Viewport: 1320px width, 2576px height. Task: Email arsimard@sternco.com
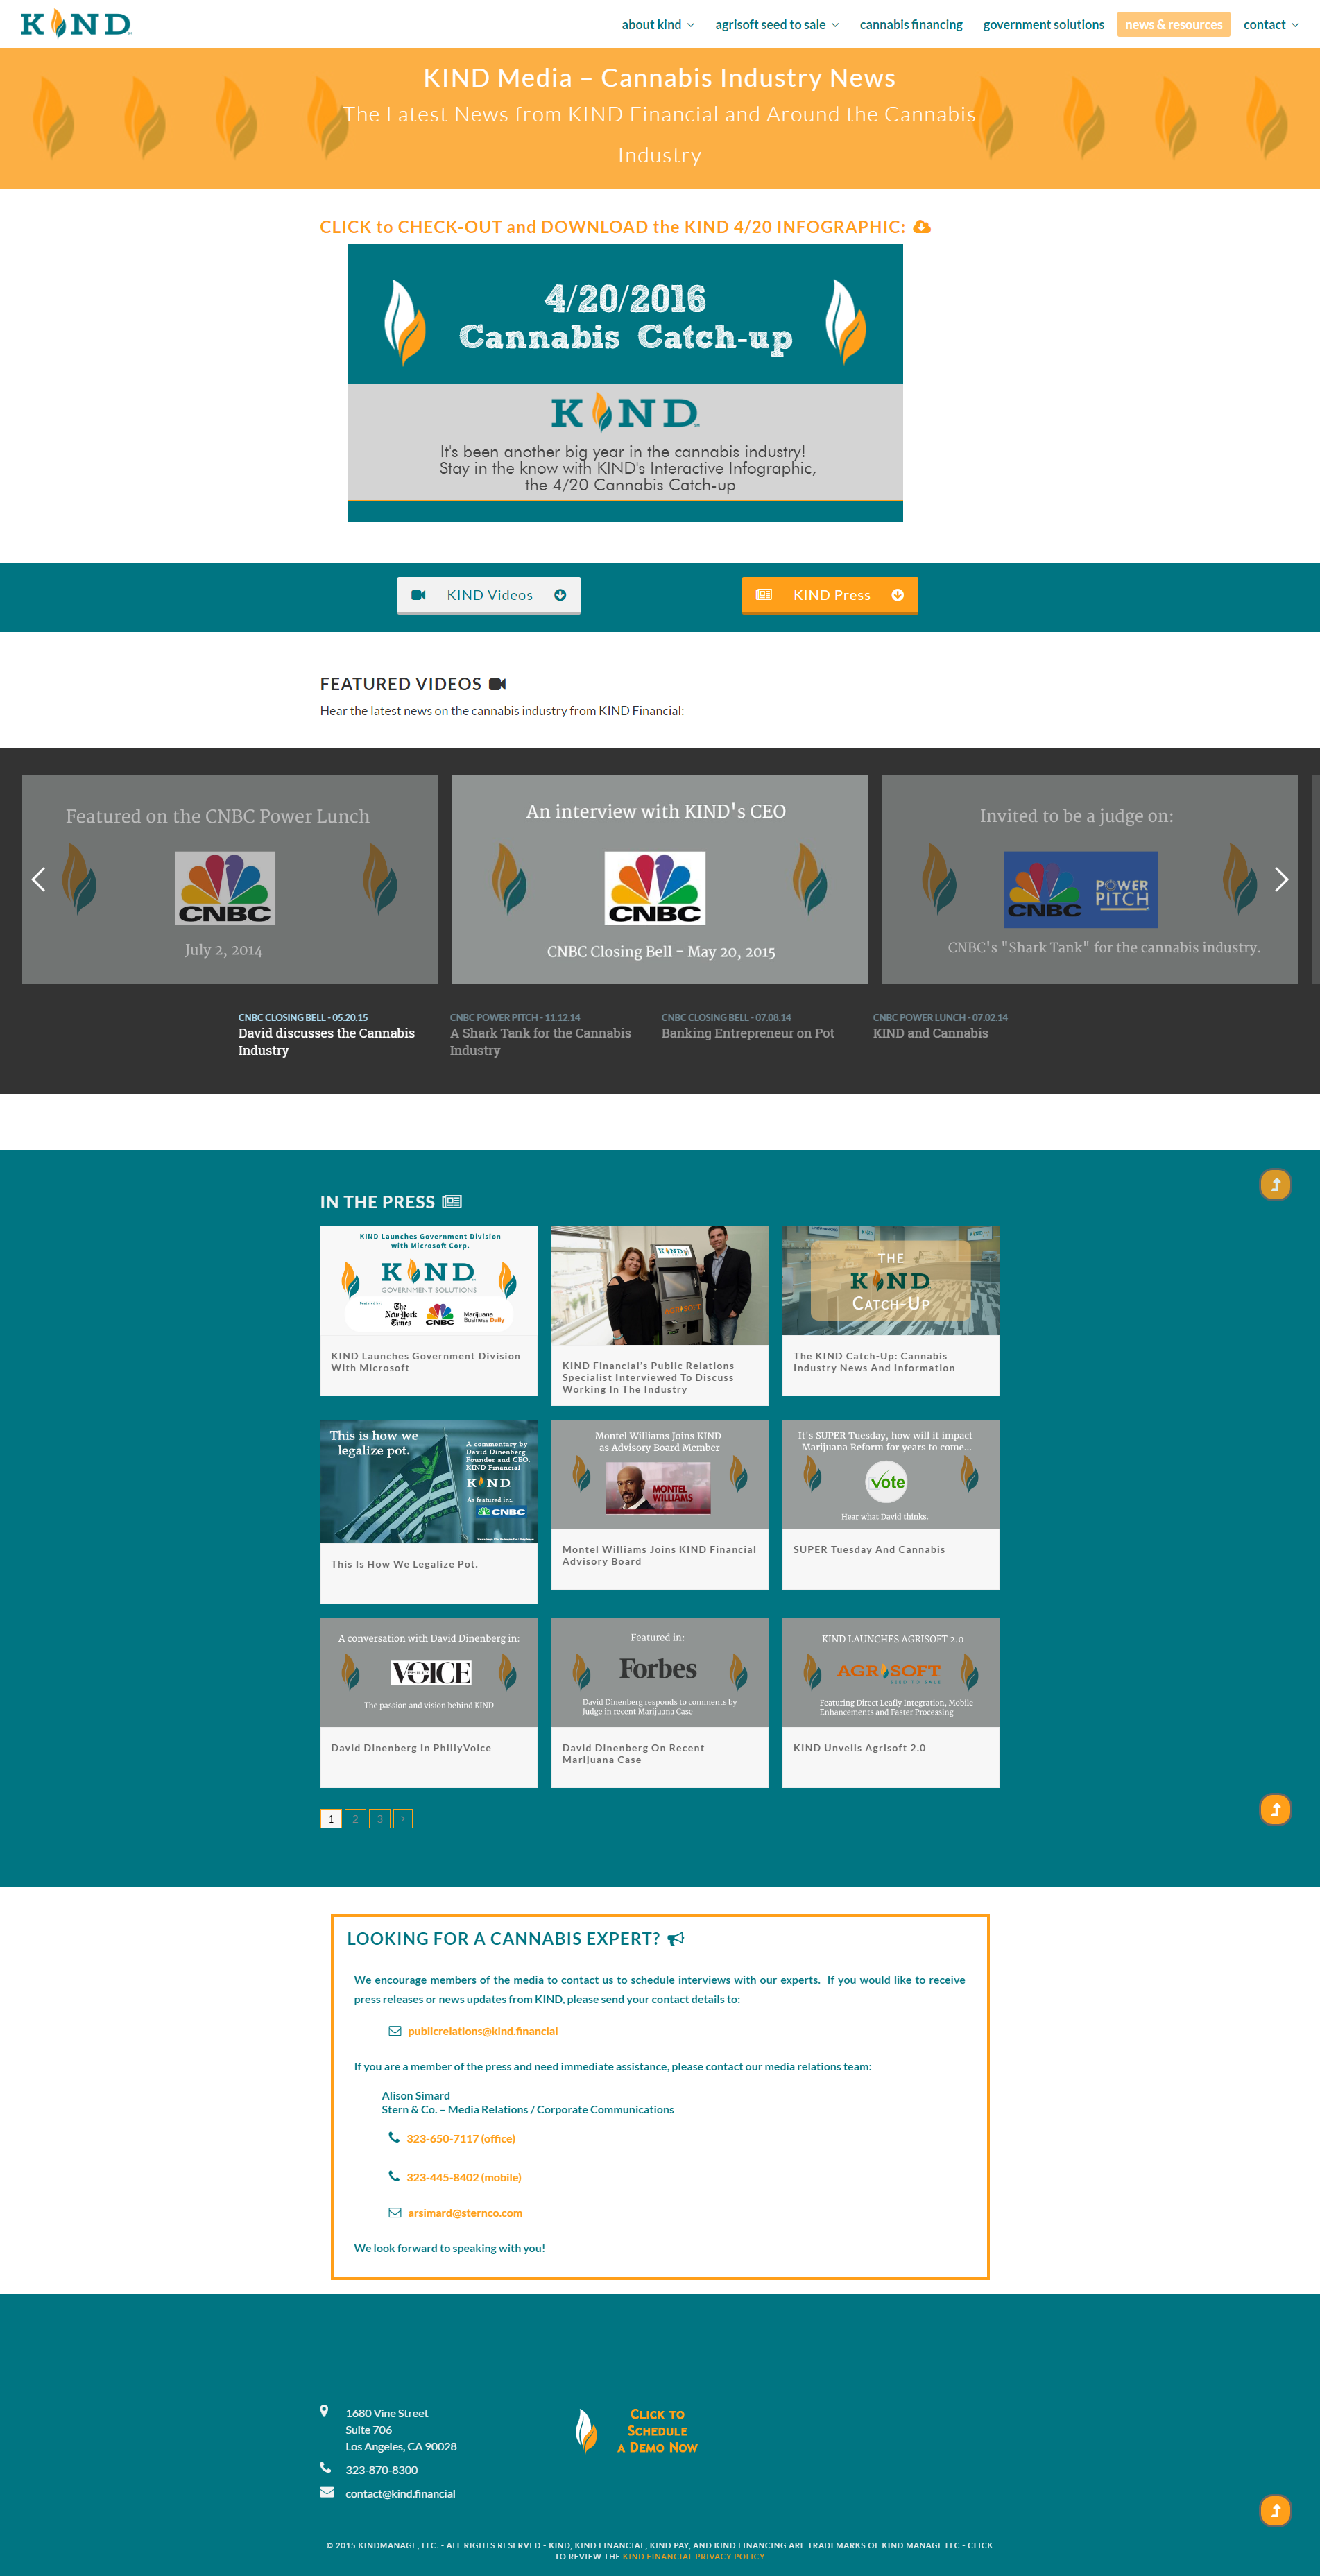coord(465,2213)
